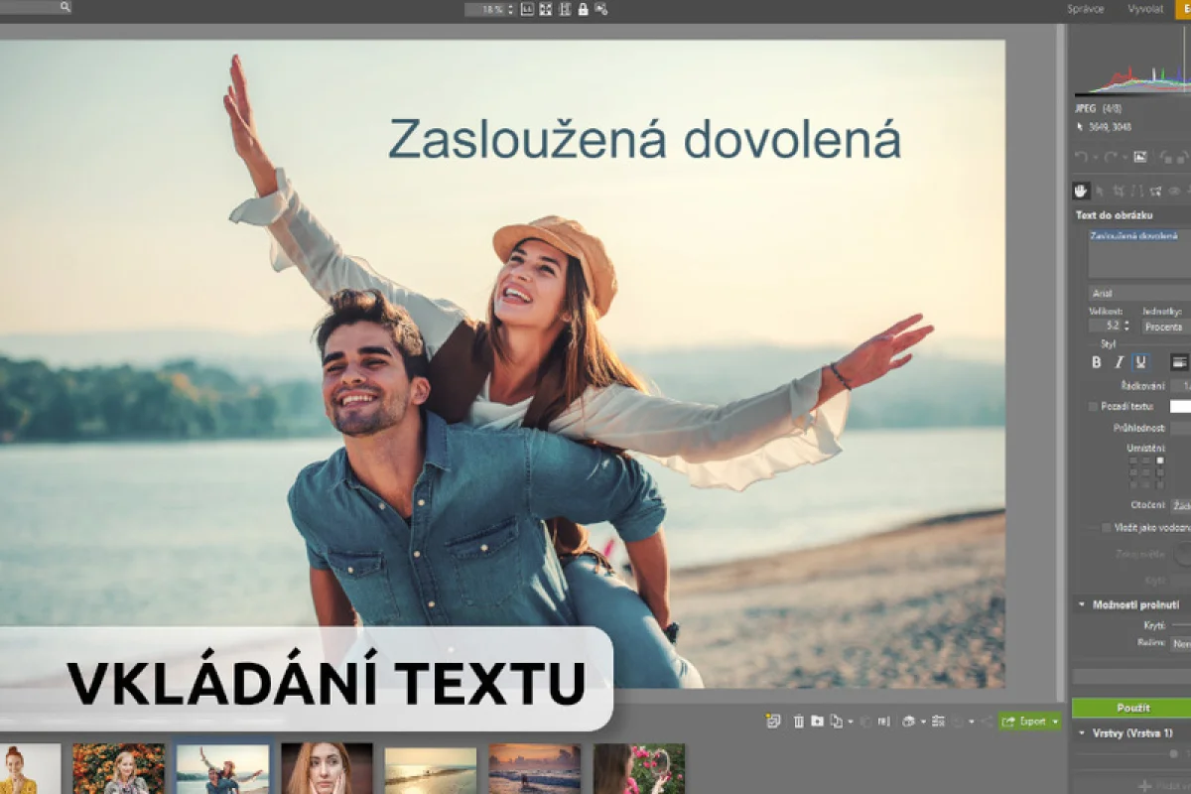Select top-left text placement cell
The image size is (1191, 794).
pos(1133,461)
